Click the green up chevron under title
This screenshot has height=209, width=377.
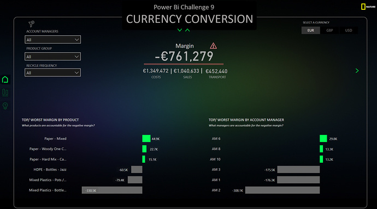click(x=187, y=30)
